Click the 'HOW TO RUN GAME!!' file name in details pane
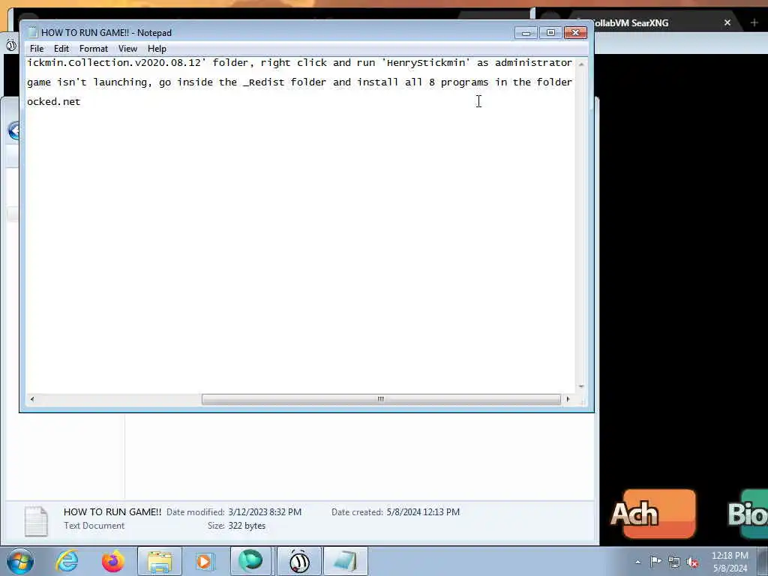The image size is (768, 576). pos(112,511)
